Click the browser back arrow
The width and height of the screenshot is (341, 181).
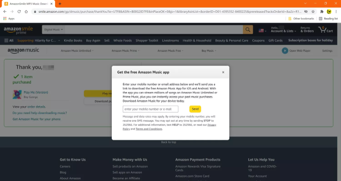pos(5,11)
